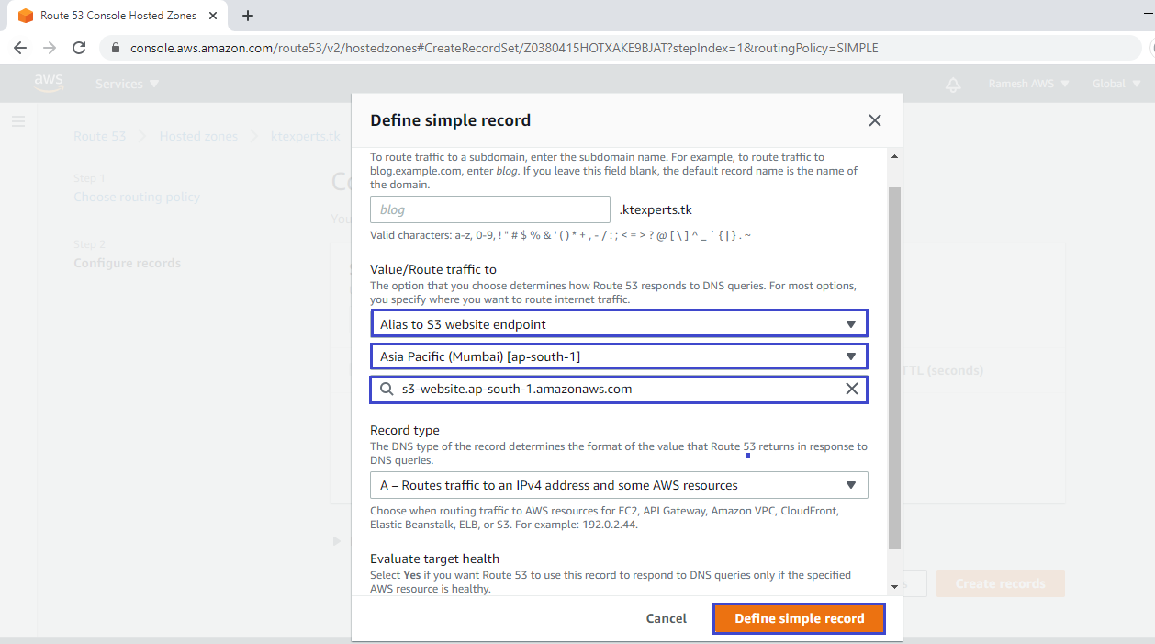Click the AWS logo in console header
Screen dimensions: 1155x644
[49, 83]
